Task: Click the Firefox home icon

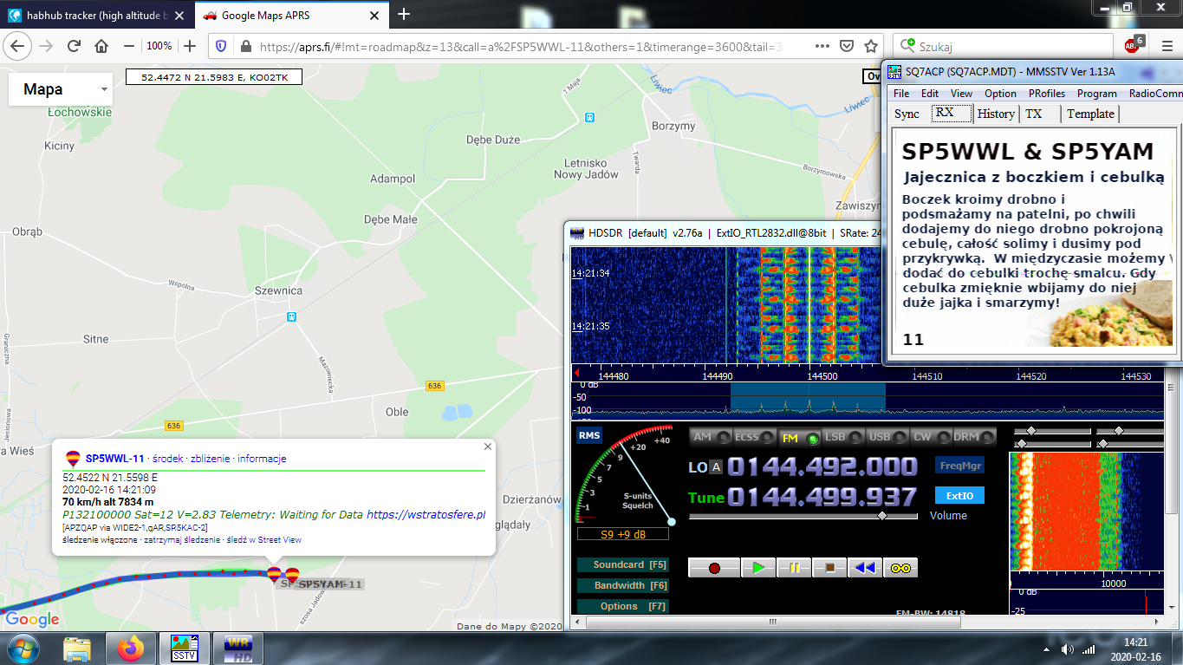Action: point(101,46)
